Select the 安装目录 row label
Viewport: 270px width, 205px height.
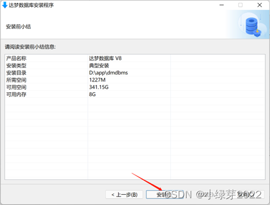[x=16, y=72]
